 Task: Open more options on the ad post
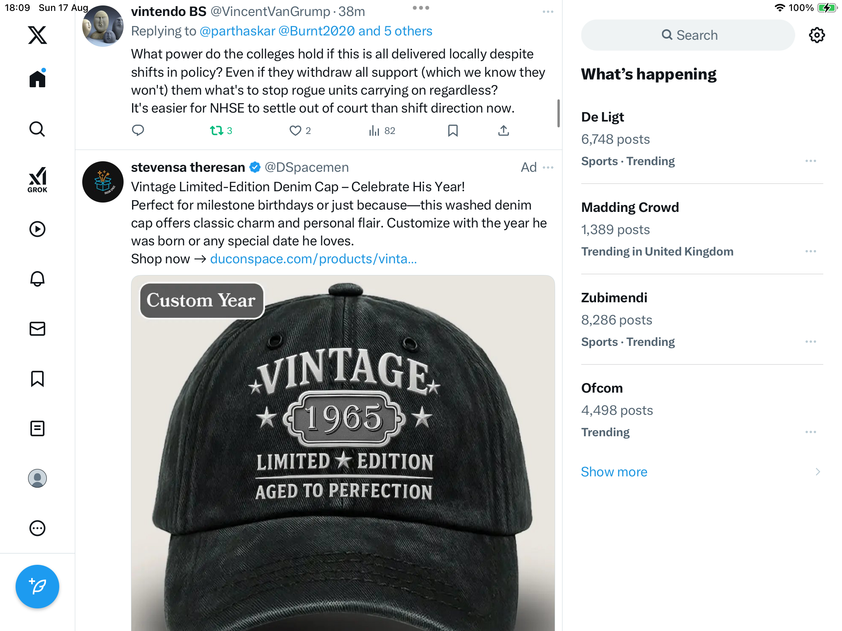coord(548,167)
